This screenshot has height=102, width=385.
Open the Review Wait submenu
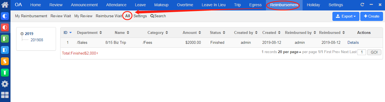(61, 16)
